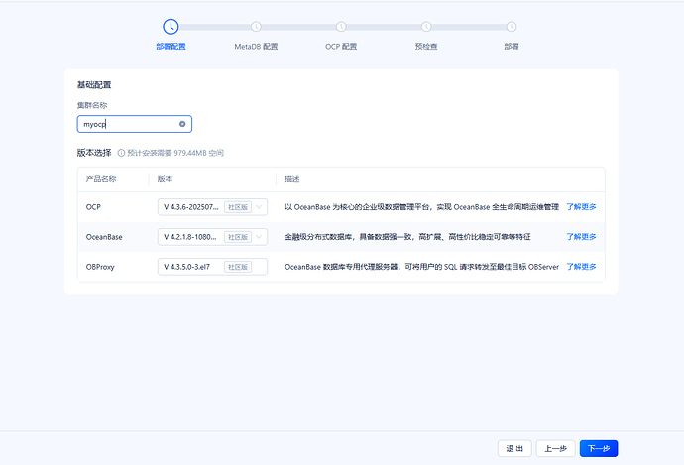Click the MetaDB 配置 step icon
The width and height of the screenshot is (684, 465).
tap(256, 27)
